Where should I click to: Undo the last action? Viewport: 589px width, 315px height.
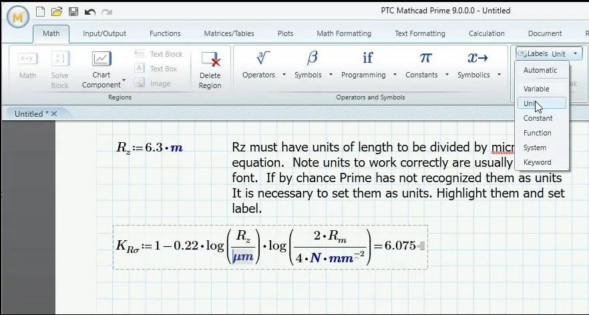pos(89,12)
